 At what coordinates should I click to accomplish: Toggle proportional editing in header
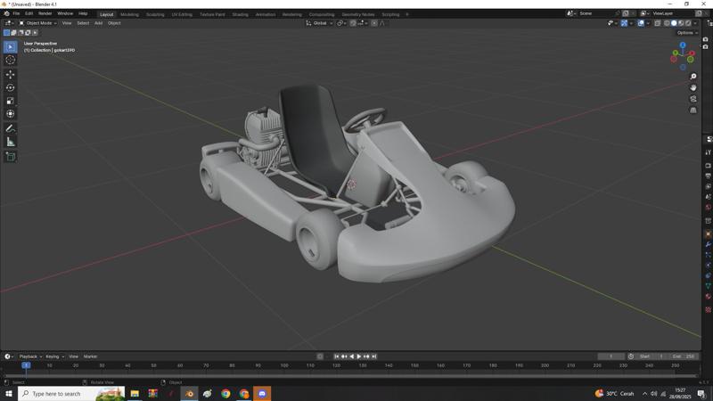point(374,23)
